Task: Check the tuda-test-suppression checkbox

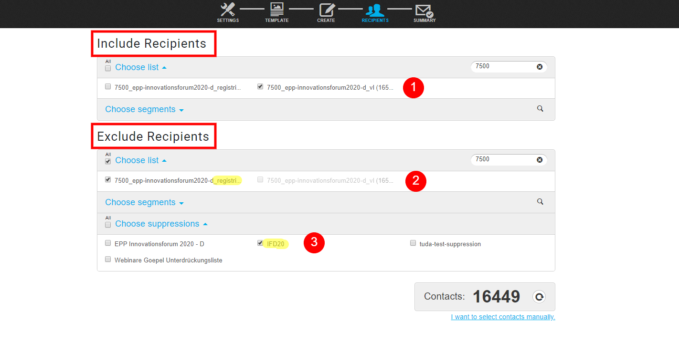Action: (413, 243)
